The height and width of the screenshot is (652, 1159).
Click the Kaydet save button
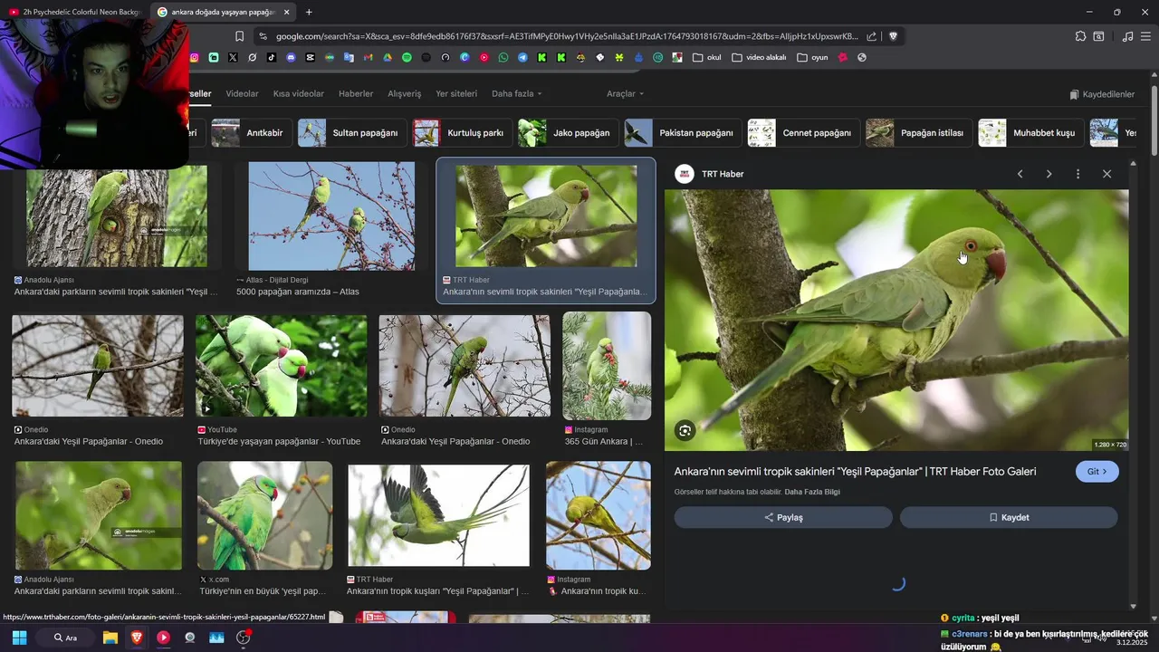click(1009, 517)
